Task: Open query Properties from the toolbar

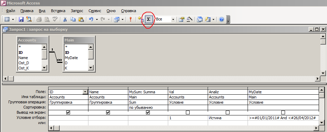Action: (182, 19)
